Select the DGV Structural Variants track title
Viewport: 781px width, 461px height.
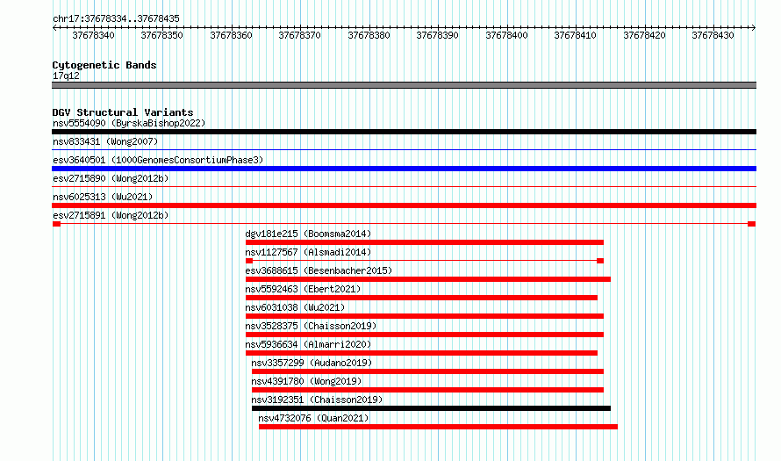click(x=123, y=112)
